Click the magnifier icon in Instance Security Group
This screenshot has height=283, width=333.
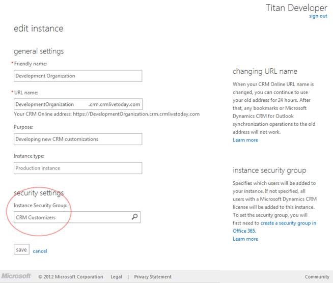pyautogui.click(x=134, y=217)
